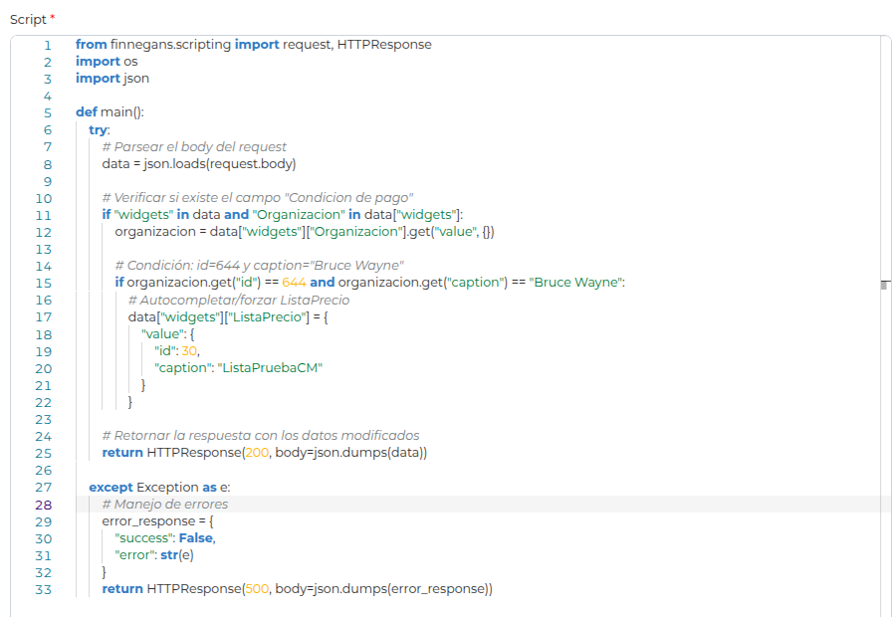The height and width of the screenshot is (617, 893).
Task: Place cursor on the 'import os' line
Action: pyautogui.click(x=106, y=62)
